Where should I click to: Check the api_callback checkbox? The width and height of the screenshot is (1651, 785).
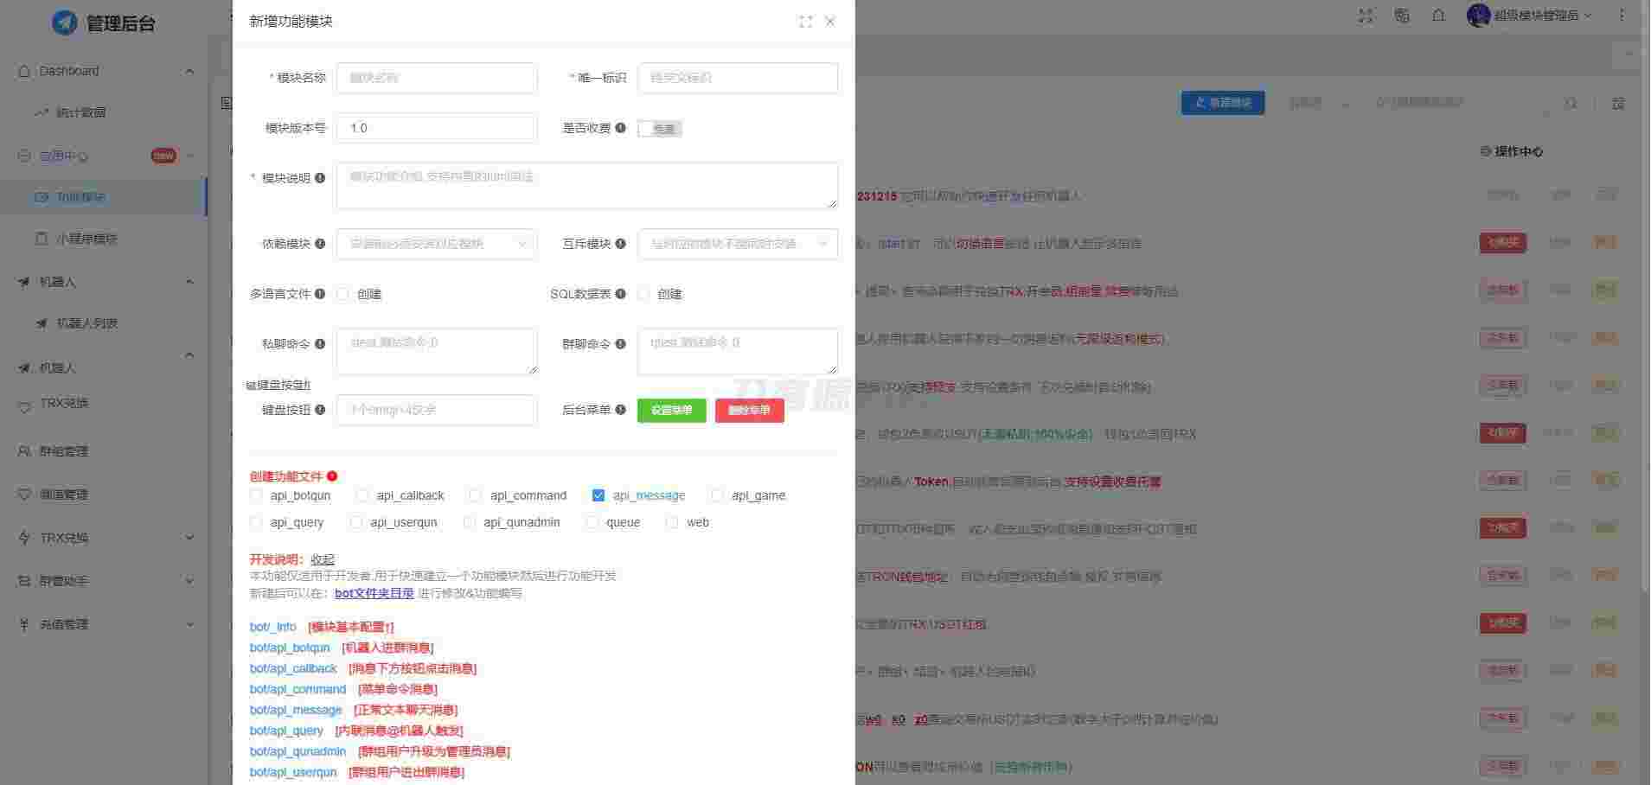tap(362, 495)
